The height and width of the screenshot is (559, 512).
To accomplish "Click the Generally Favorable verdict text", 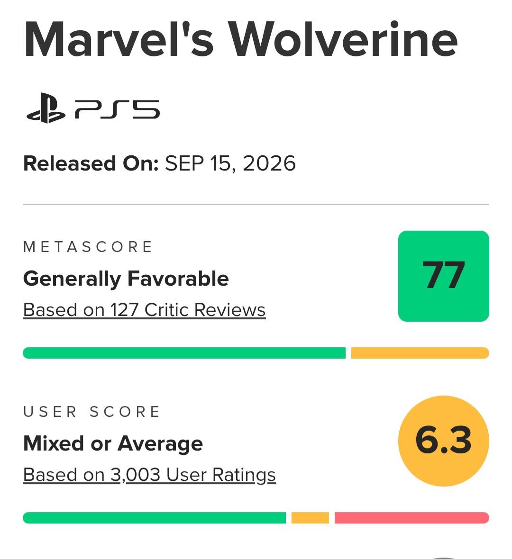I will pyautogui.click(x=126, y=279).
